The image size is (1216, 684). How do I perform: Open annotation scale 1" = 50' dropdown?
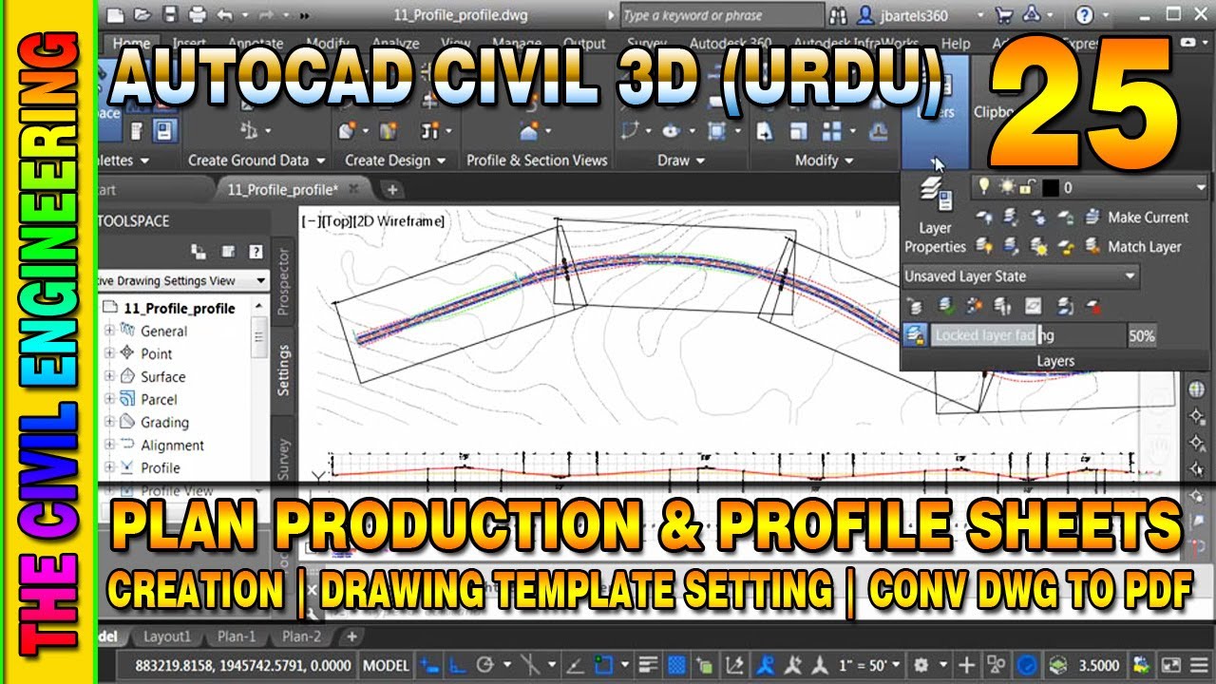coord(868,665)
